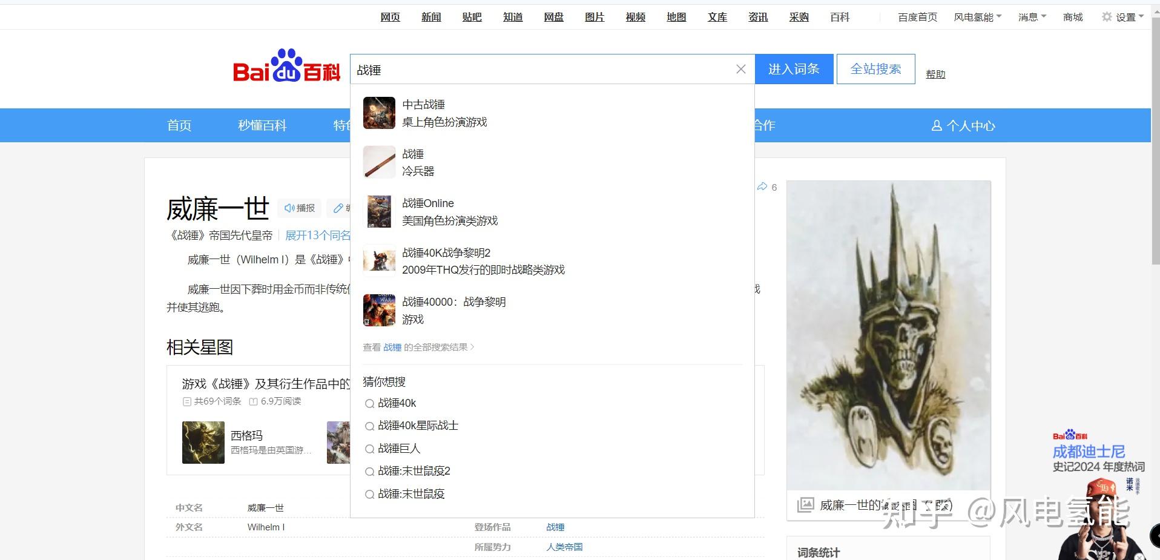
Task: Open the 图片 top navigation item
Action: pos(595,17)
